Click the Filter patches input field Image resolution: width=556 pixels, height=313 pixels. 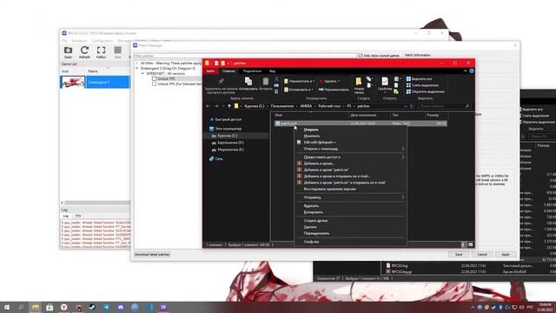tap(245, 56)
